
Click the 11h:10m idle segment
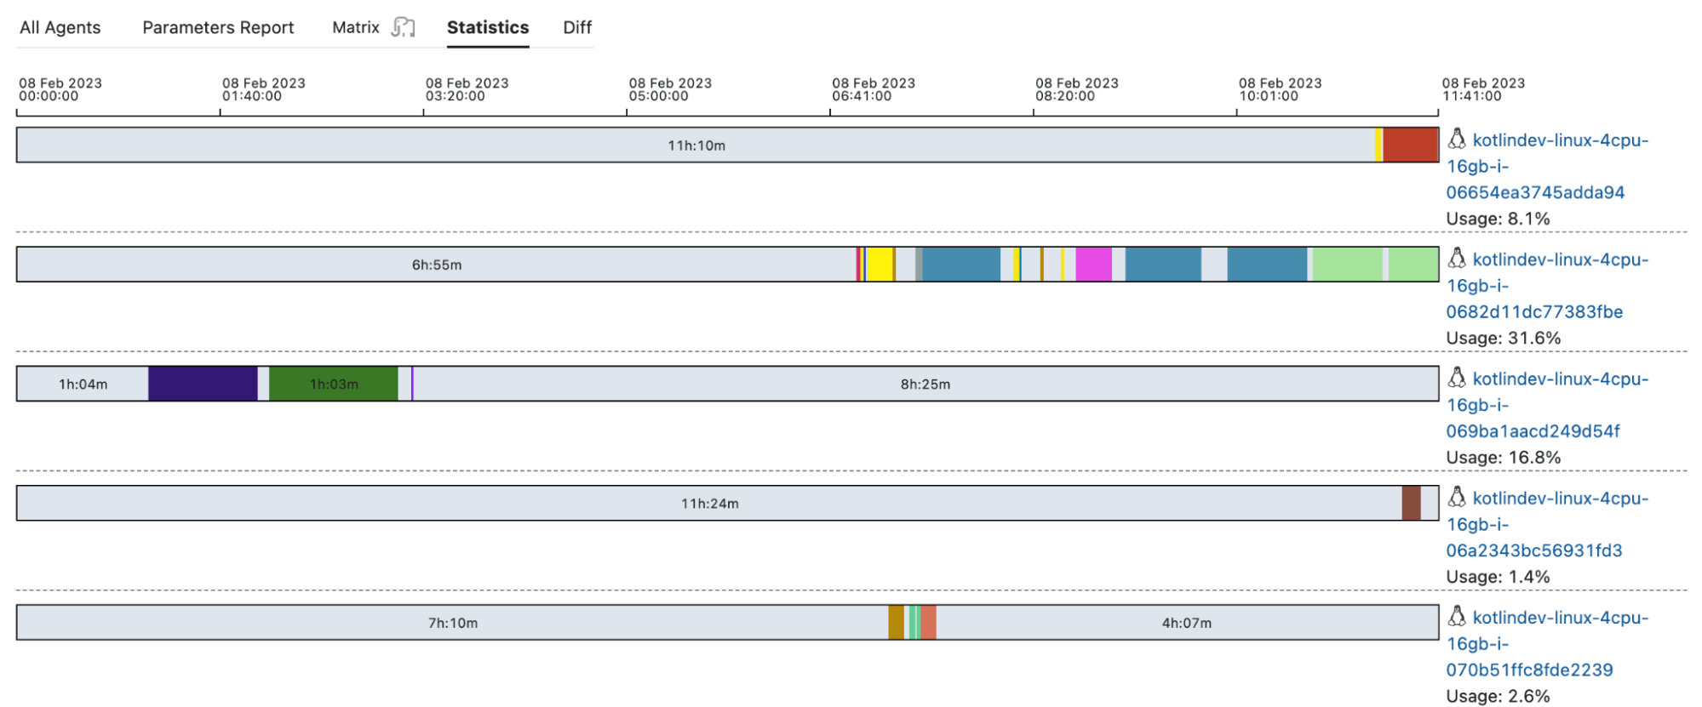coord(696,145)
